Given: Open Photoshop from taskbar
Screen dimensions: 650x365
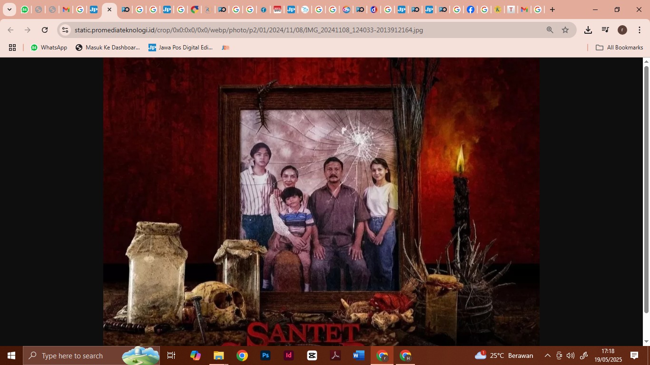Looking at the screenshot, I should pyautogui.click(x=265, y=355).
